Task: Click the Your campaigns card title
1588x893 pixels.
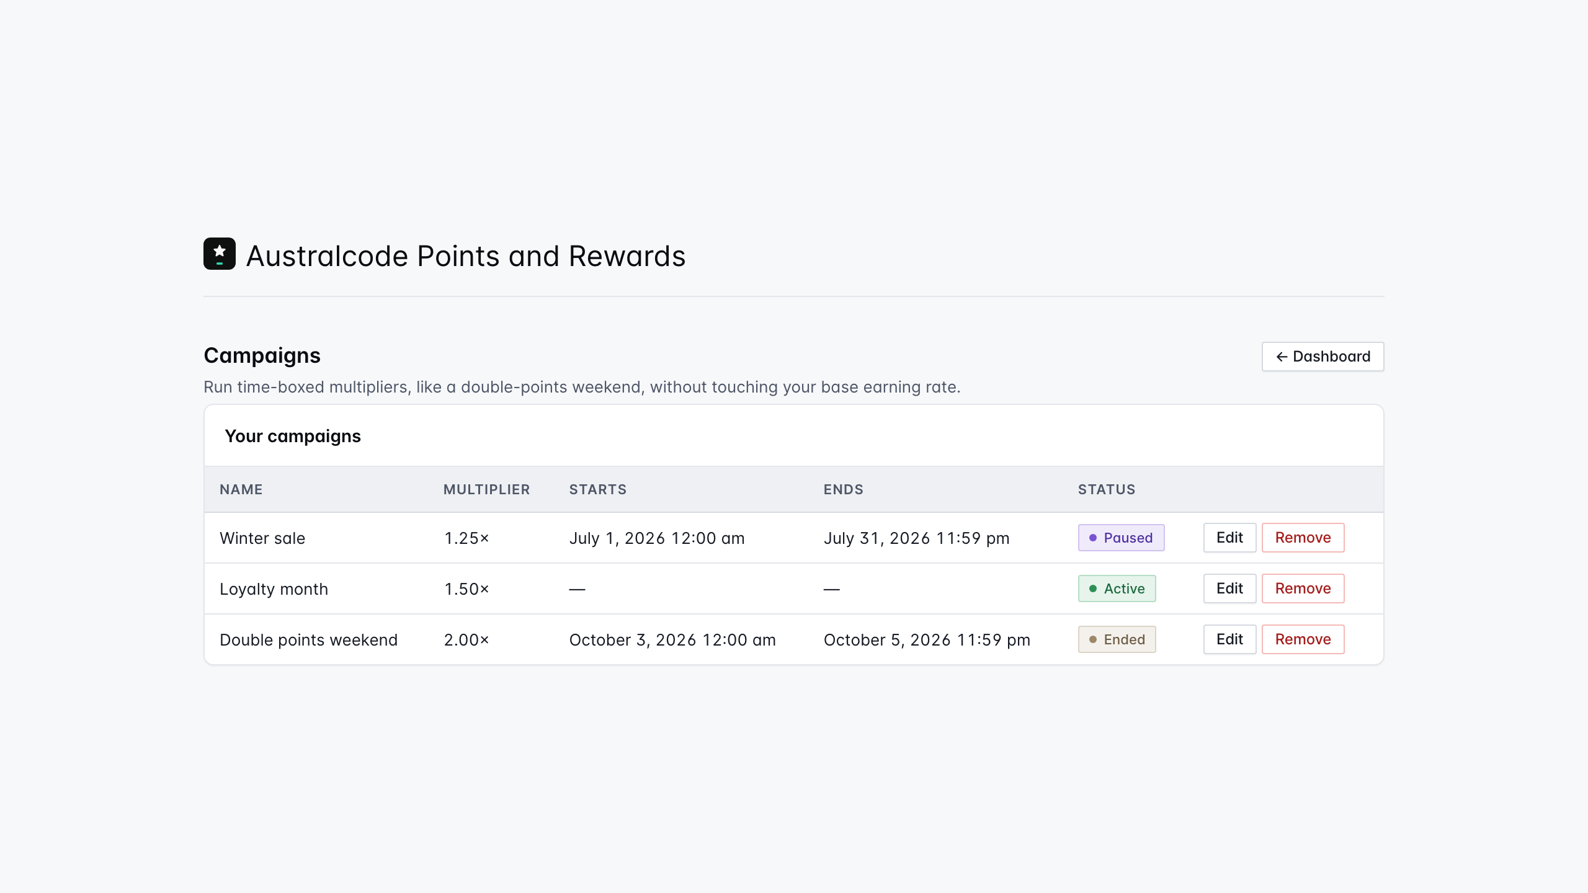Action: coord(293,436)
